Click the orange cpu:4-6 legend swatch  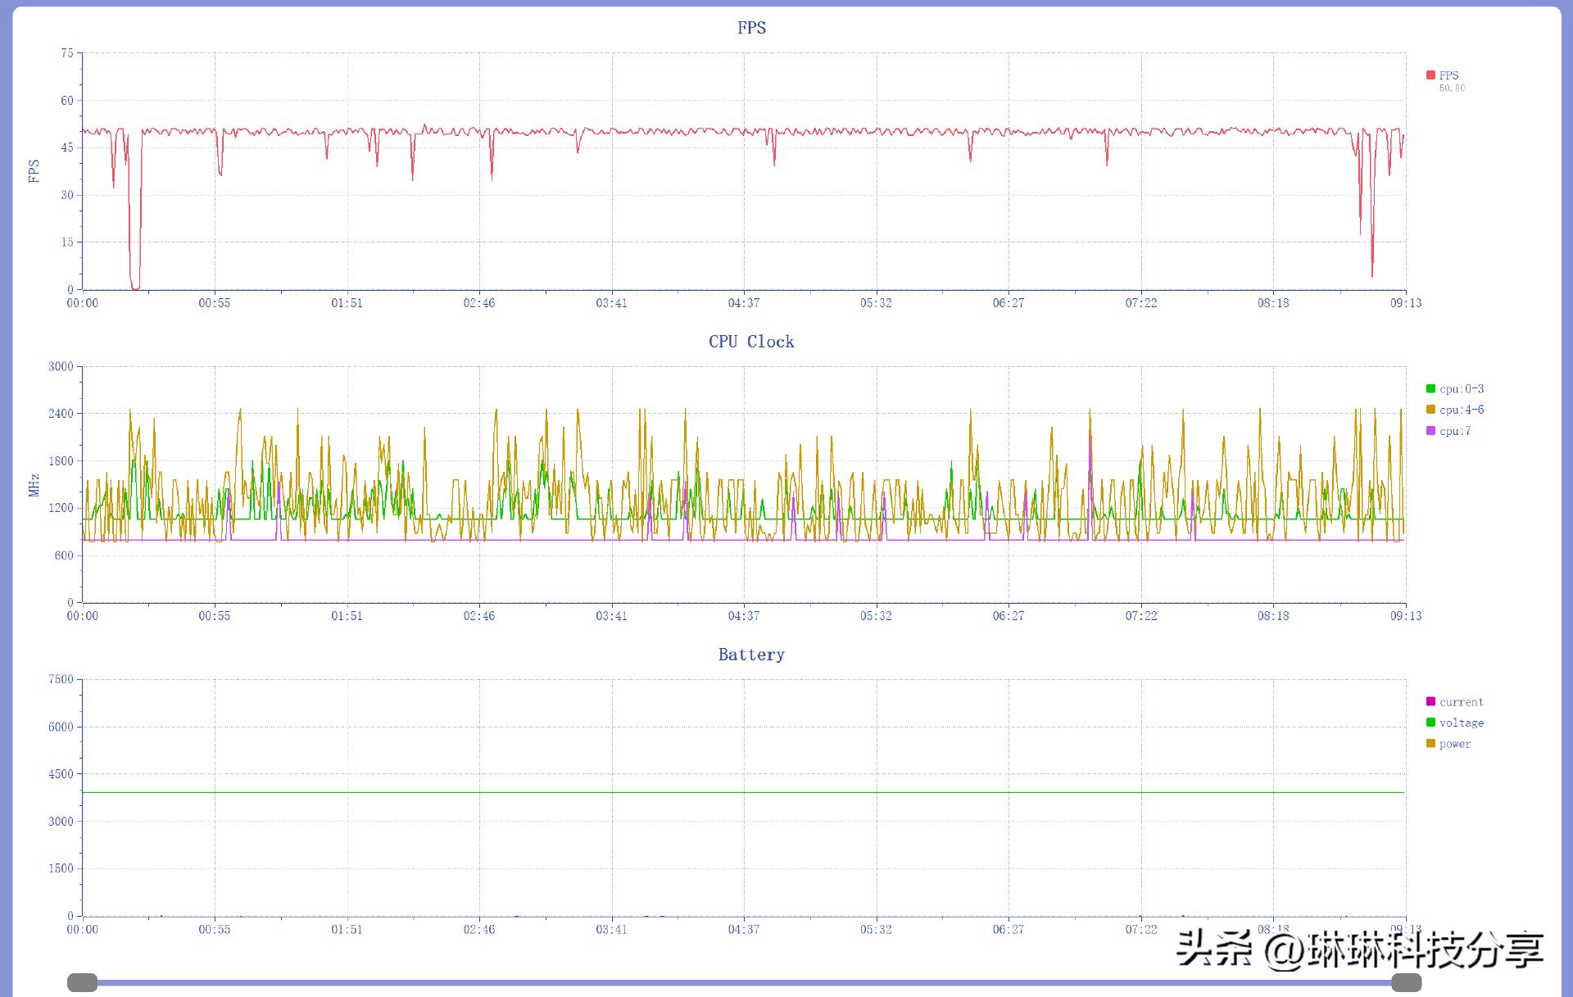coord(1430,410)
